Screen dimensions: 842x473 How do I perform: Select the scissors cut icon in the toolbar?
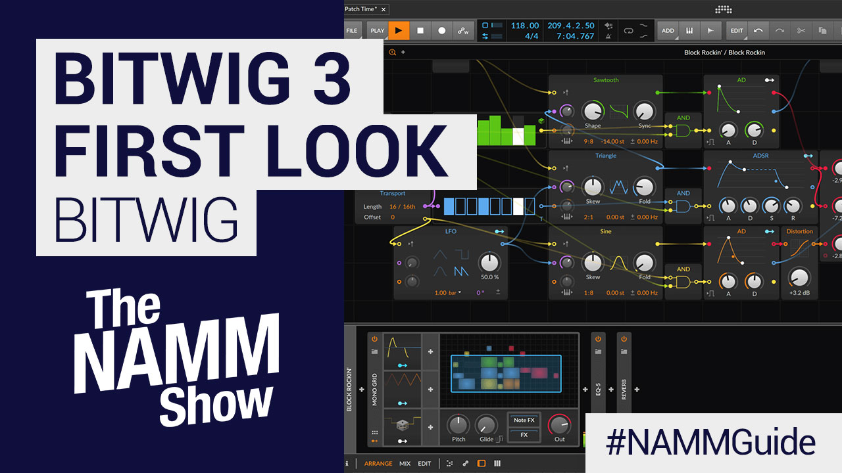point(801,30)
